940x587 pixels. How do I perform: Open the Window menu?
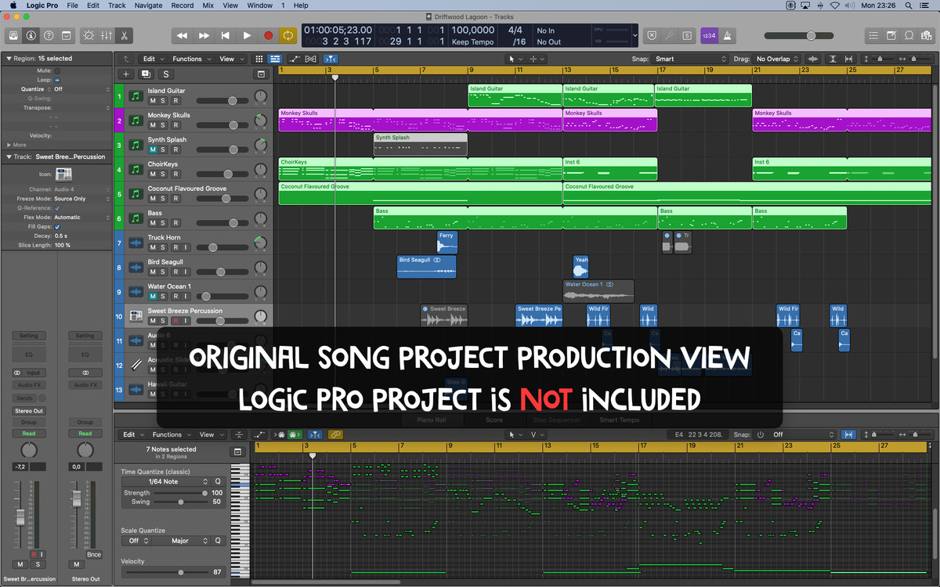click(260, 5)
